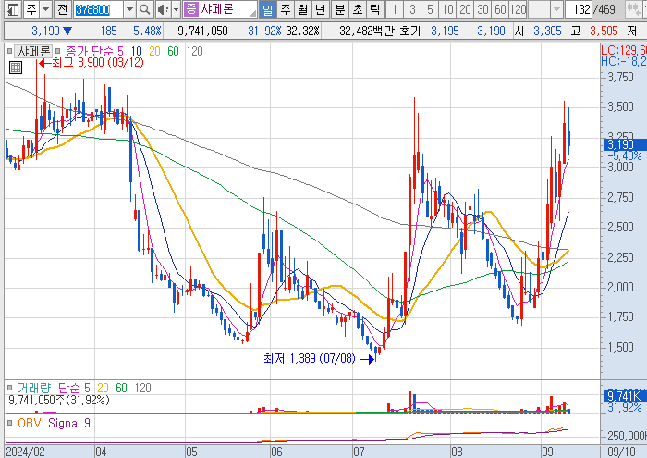Click the purple 증 badge icon

[x=190, y=9]
